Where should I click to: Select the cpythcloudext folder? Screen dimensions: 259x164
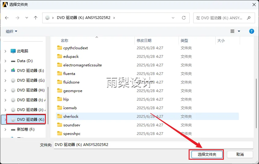pos(147,48)
